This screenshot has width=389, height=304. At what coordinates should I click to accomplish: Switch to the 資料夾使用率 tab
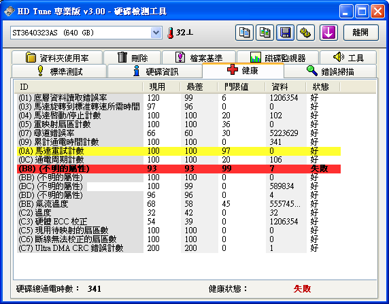point(57,58)
